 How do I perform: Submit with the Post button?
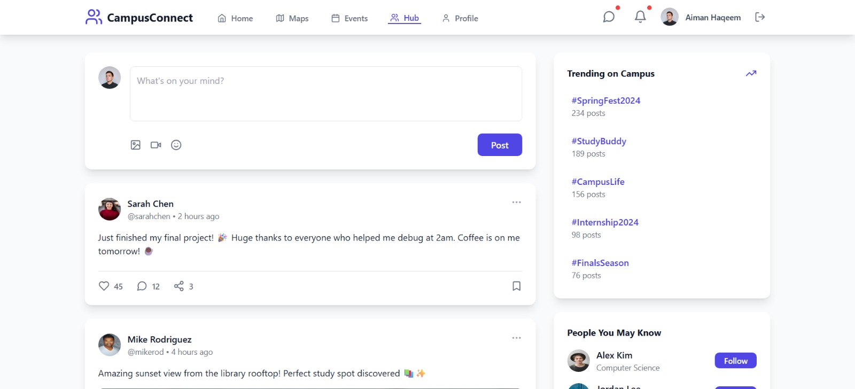tap(500, 145)
